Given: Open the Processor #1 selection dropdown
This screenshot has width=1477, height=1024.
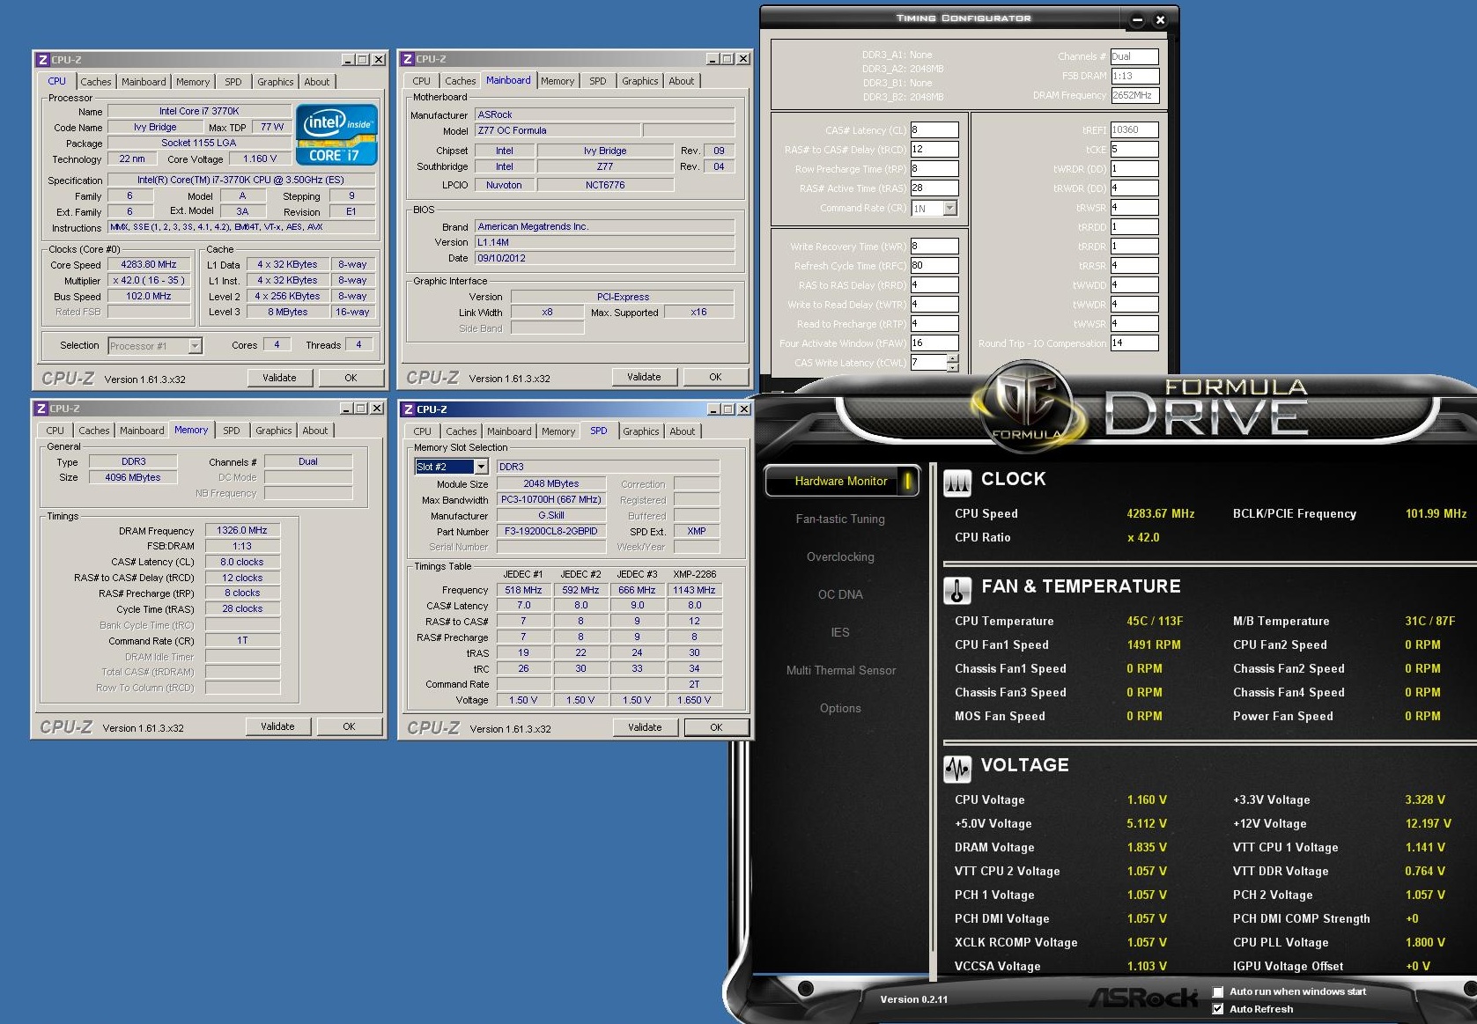Looking at the screenshot, I should [x=195, y=346].
